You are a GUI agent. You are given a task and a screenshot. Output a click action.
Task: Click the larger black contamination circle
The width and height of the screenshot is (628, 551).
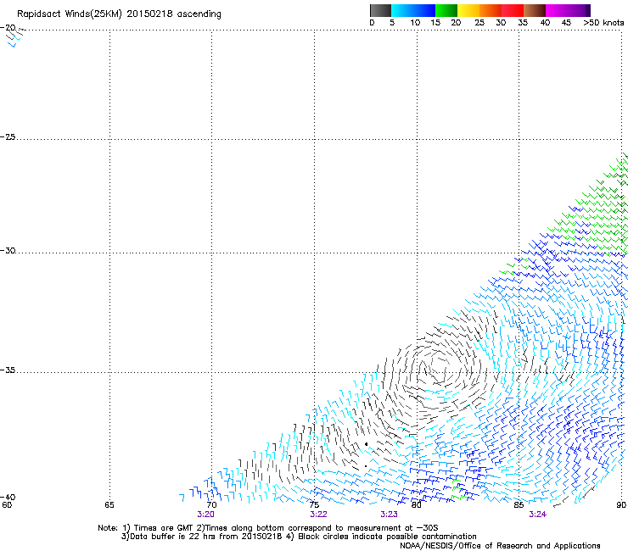click(x=366, y=444)
